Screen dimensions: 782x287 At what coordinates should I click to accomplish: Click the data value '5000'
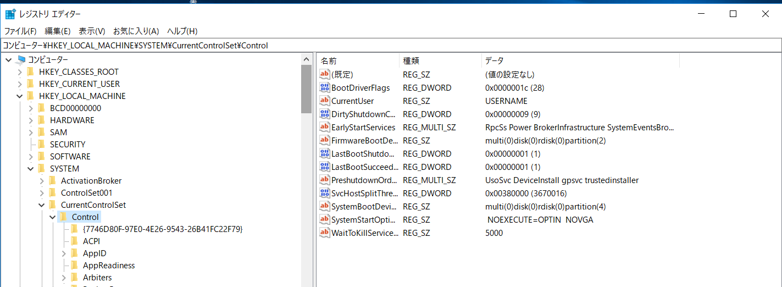coord(494,233)
